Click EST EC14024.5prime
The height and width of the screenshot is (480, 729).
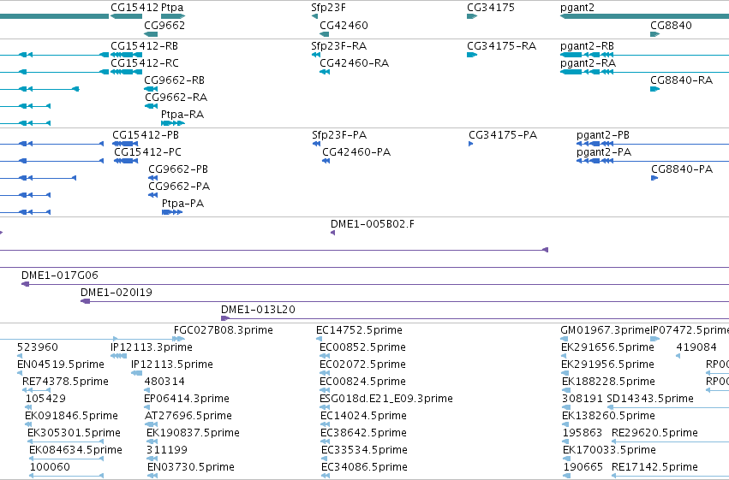363,417
